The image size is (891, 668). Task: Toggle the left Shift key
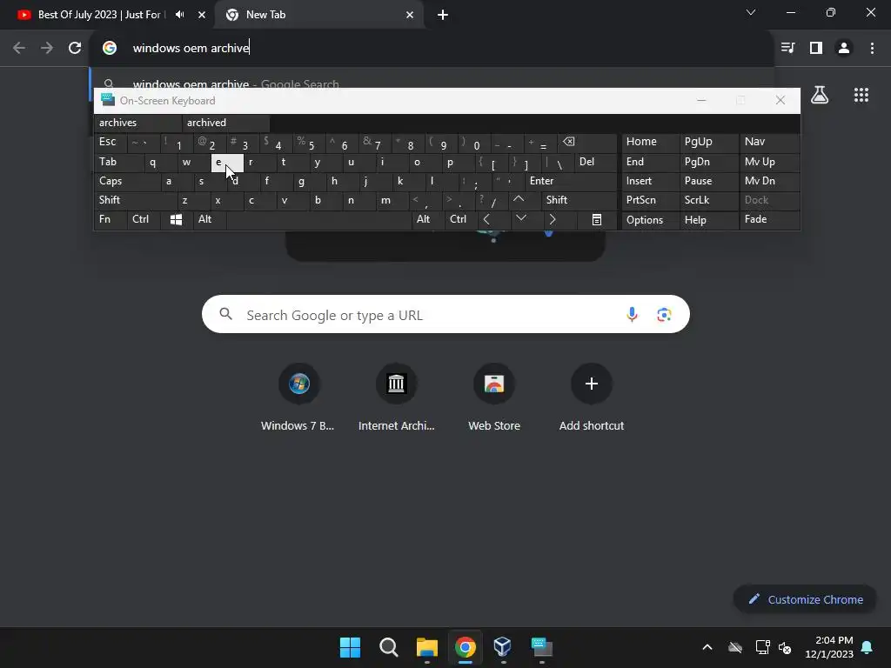tap(135, 200)
